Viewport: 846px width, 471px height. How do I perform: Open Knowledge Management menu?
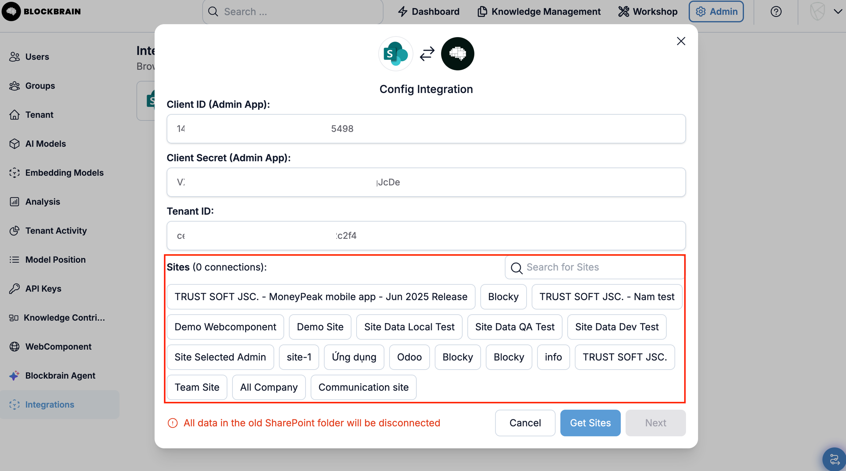(x=539, y=12)
